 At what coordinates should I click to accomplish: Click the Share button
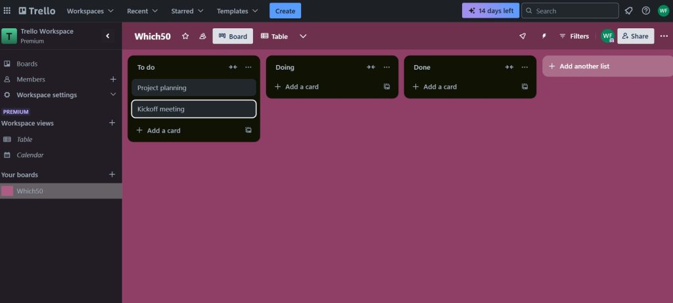click(x=636, y=37)
